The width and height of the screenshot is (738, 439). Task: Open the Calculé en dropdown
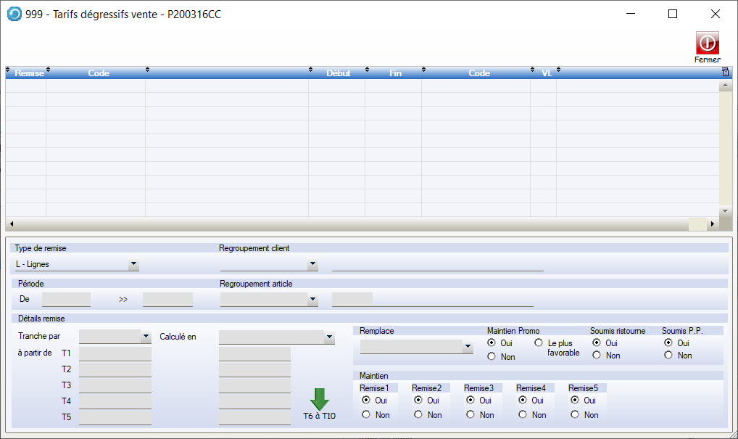329,337
